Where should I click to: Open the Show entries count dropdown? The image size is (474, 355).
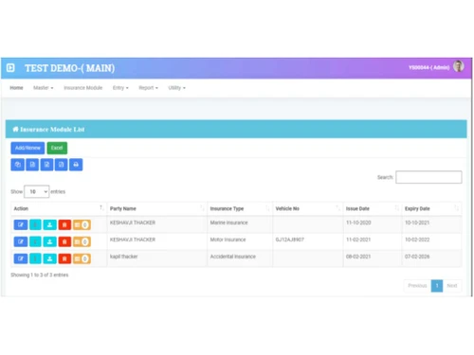[37, 191]
